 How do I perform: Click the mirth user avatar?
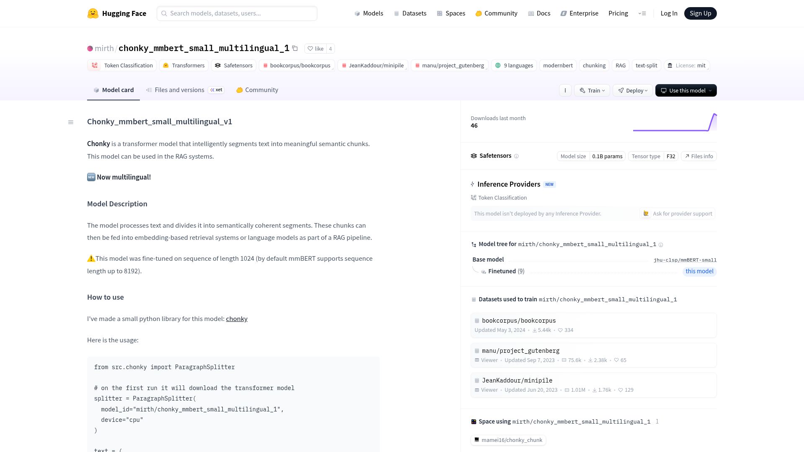point(90,49)
